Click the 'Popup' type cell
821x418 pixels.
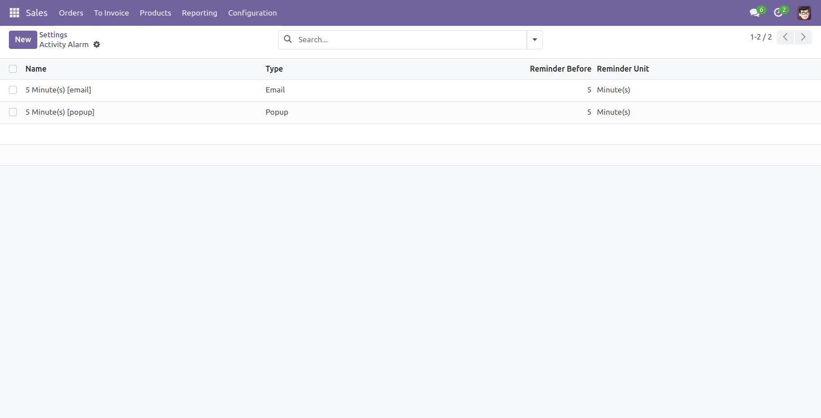(277, 112)
